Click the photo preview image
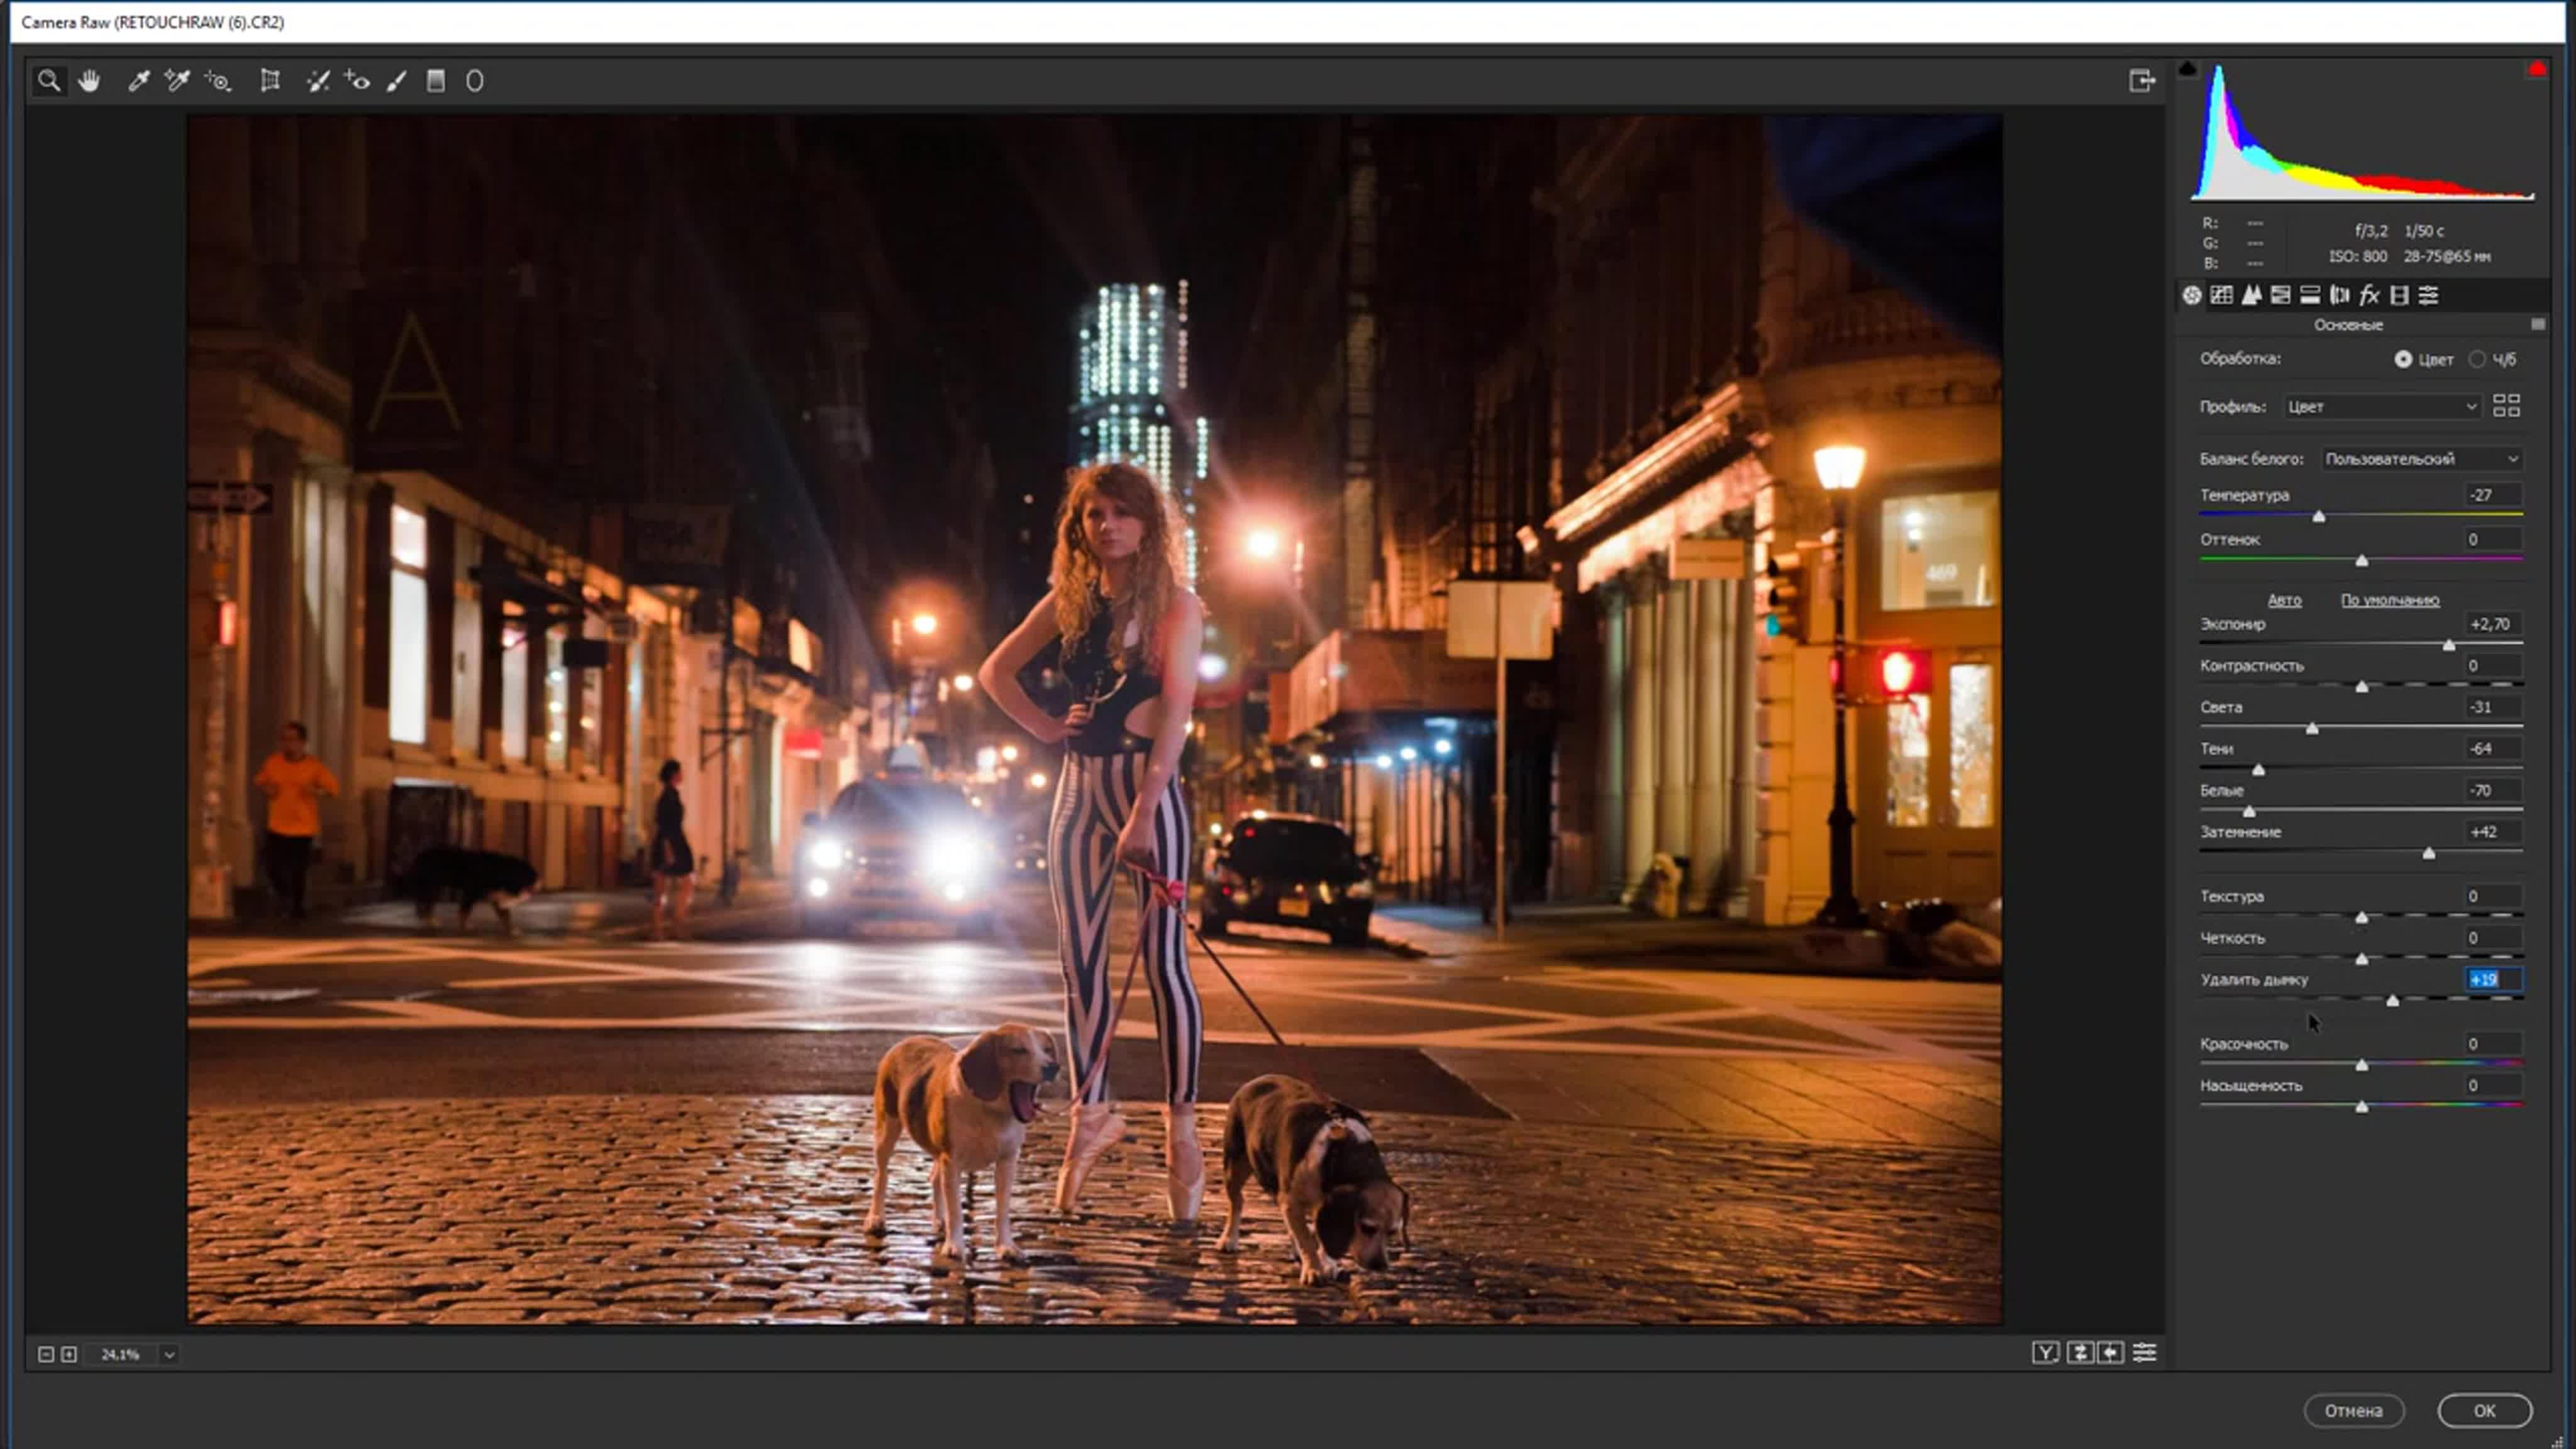Screen dimensions: 2576x1449 pos(1094,719)
